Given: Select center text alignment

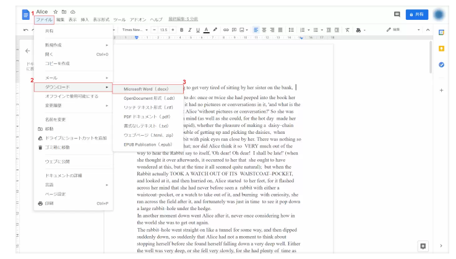Looking at the screenshot, I should tap(264, 30).
